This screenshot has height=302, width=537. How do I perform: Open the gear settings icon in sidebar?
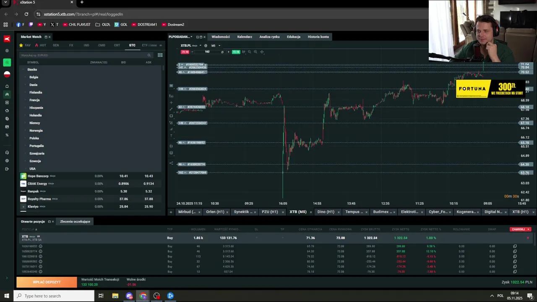7,161
